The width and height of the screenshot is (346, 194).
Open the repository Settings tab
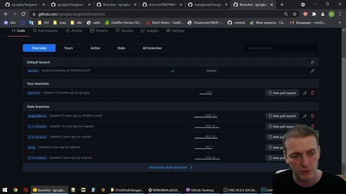point(175,31)
